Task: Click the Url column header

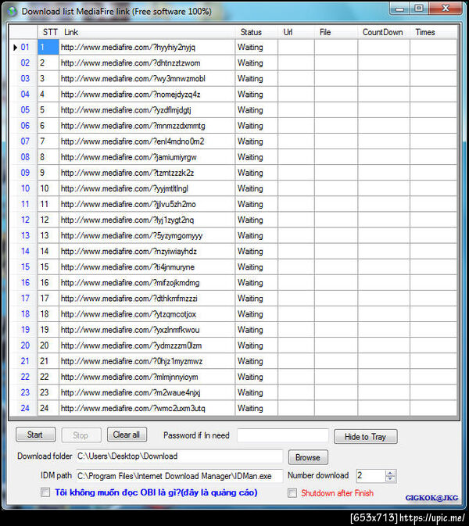Action: [296, 32]
